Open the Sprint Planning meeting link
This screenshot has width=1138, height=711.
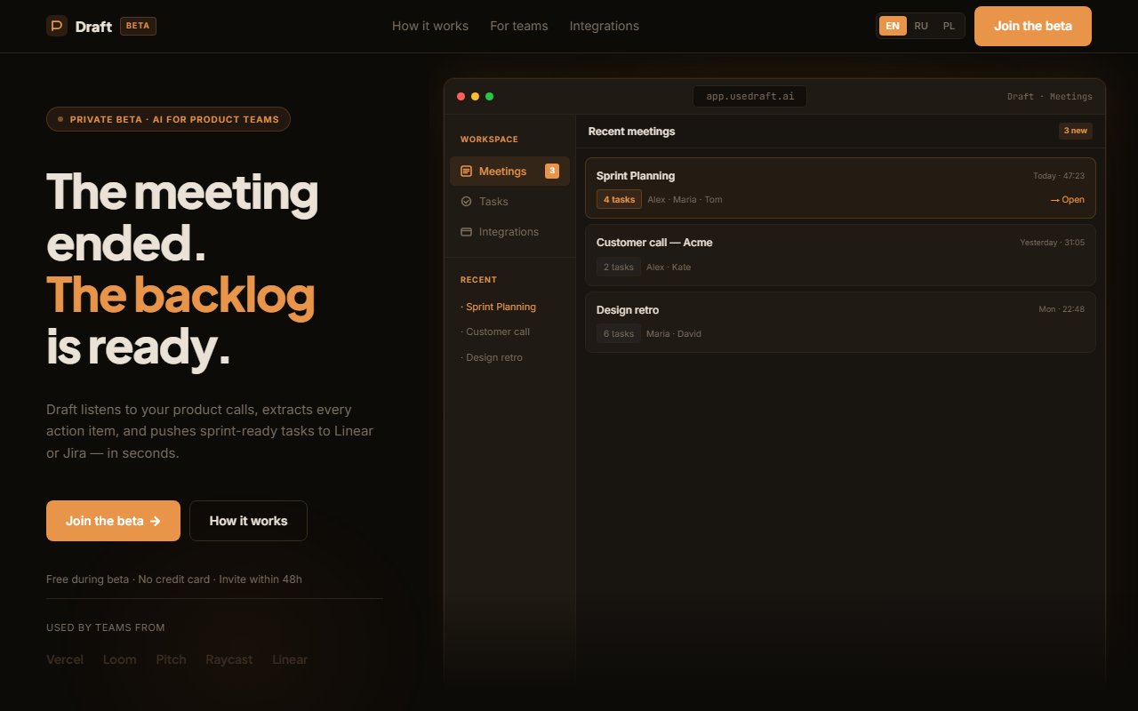(1067, 200)
